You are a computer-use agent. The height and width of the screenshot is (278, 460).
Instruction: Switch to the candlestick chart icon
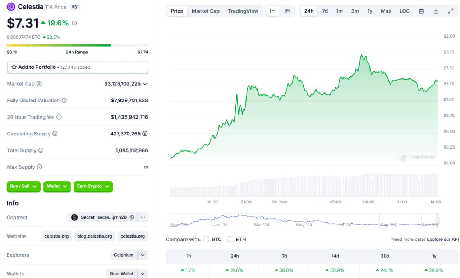click(x=287, y=11)
